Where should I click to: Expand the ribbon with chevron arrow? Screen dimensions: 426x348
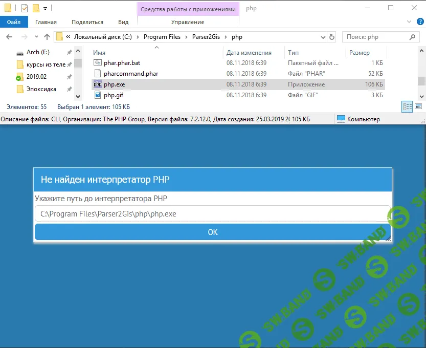408,22
